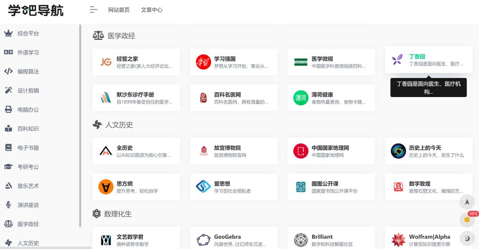Click the 默沙东诊疗手册 logo icon
Viewport: 479px width, 249px height.
coord(106,97)
